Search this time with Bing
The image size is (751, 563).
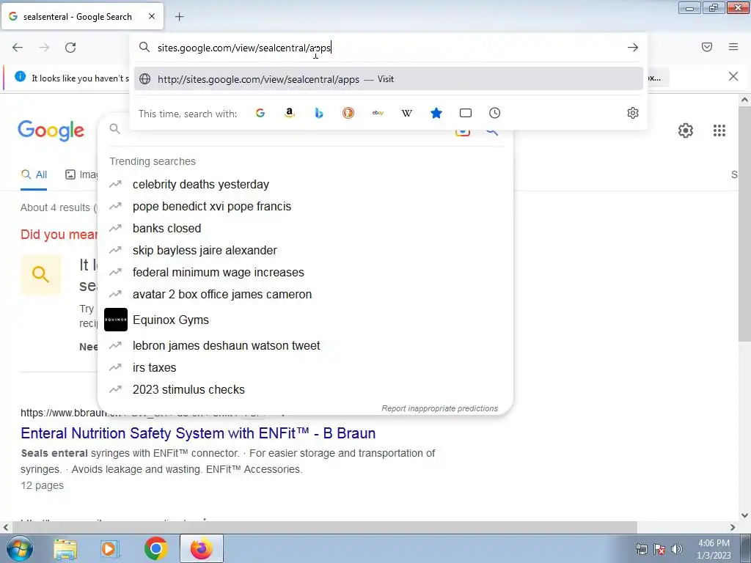pyautogui.click(x=319, y=113)
